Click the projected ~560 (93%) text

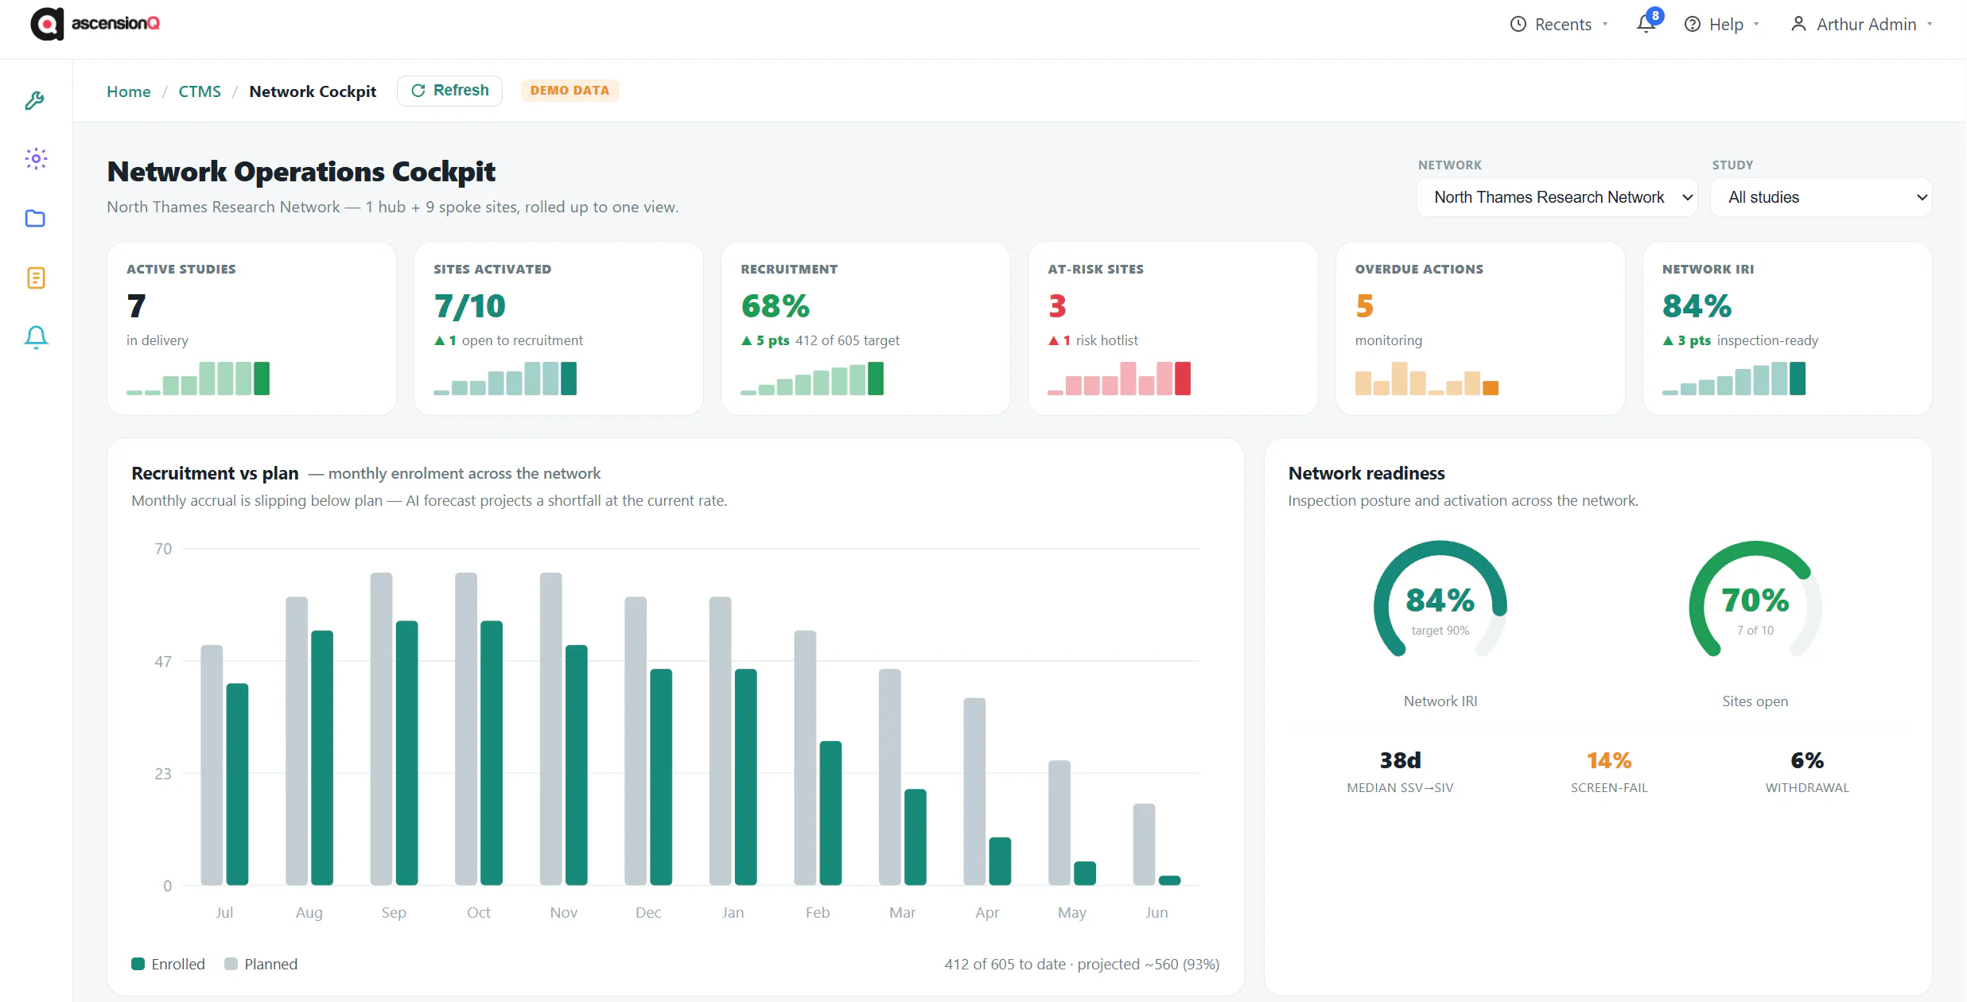[x=1149, y=964]
